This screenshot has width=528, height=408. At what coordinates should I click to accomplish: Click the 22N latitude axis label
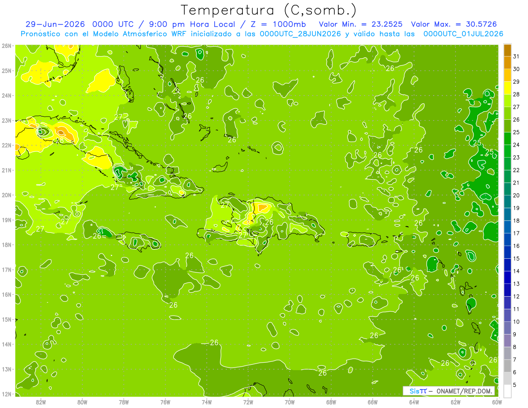coord(7,145)
